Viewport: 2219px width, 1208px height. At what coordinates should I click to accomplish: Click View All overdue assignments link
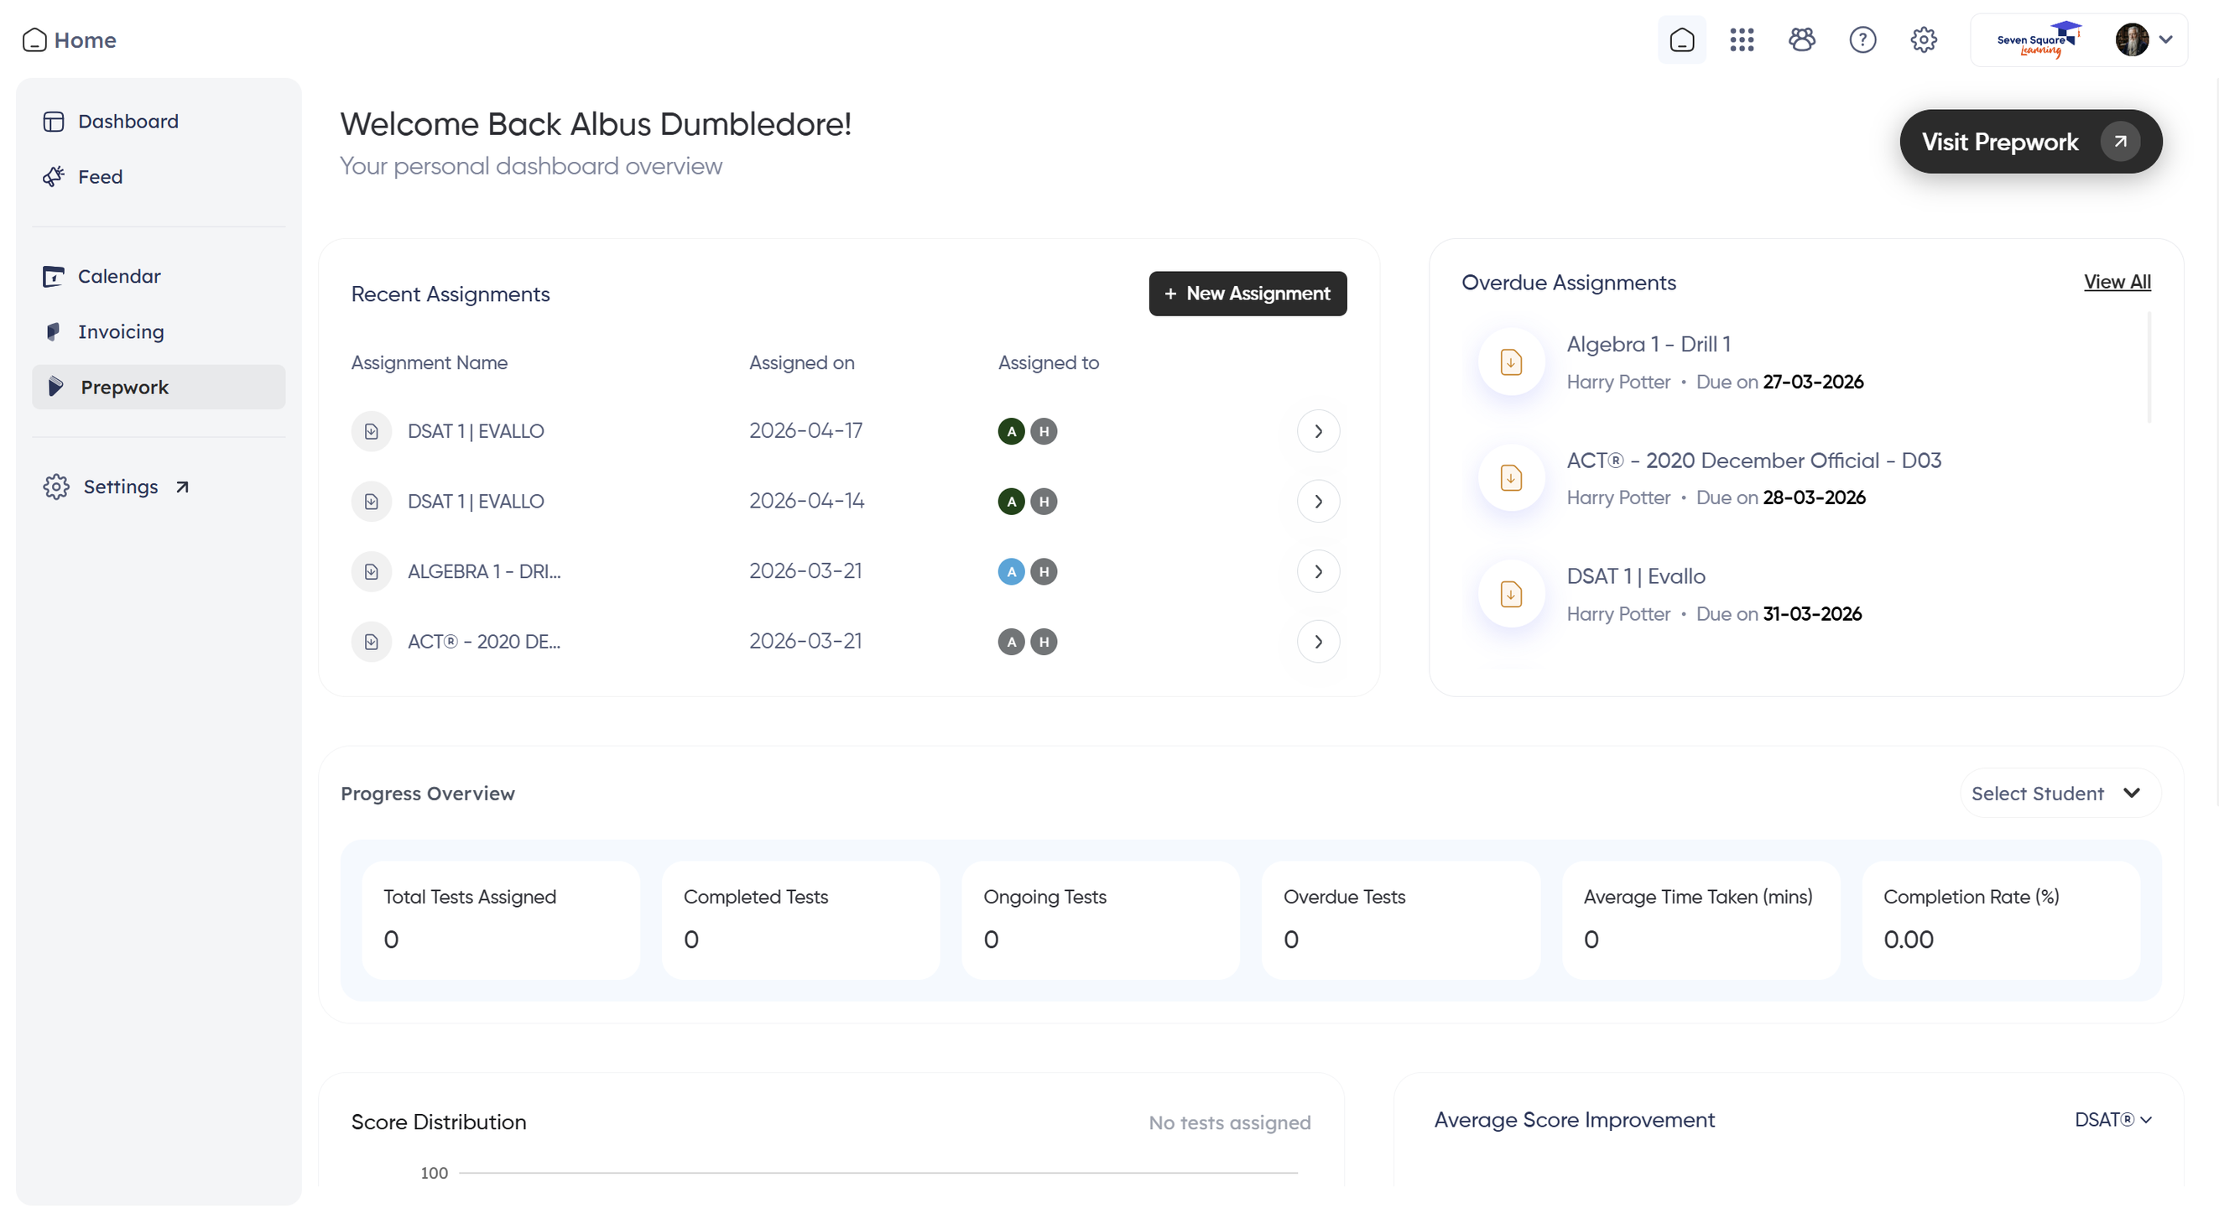[x=2116, y=282]
